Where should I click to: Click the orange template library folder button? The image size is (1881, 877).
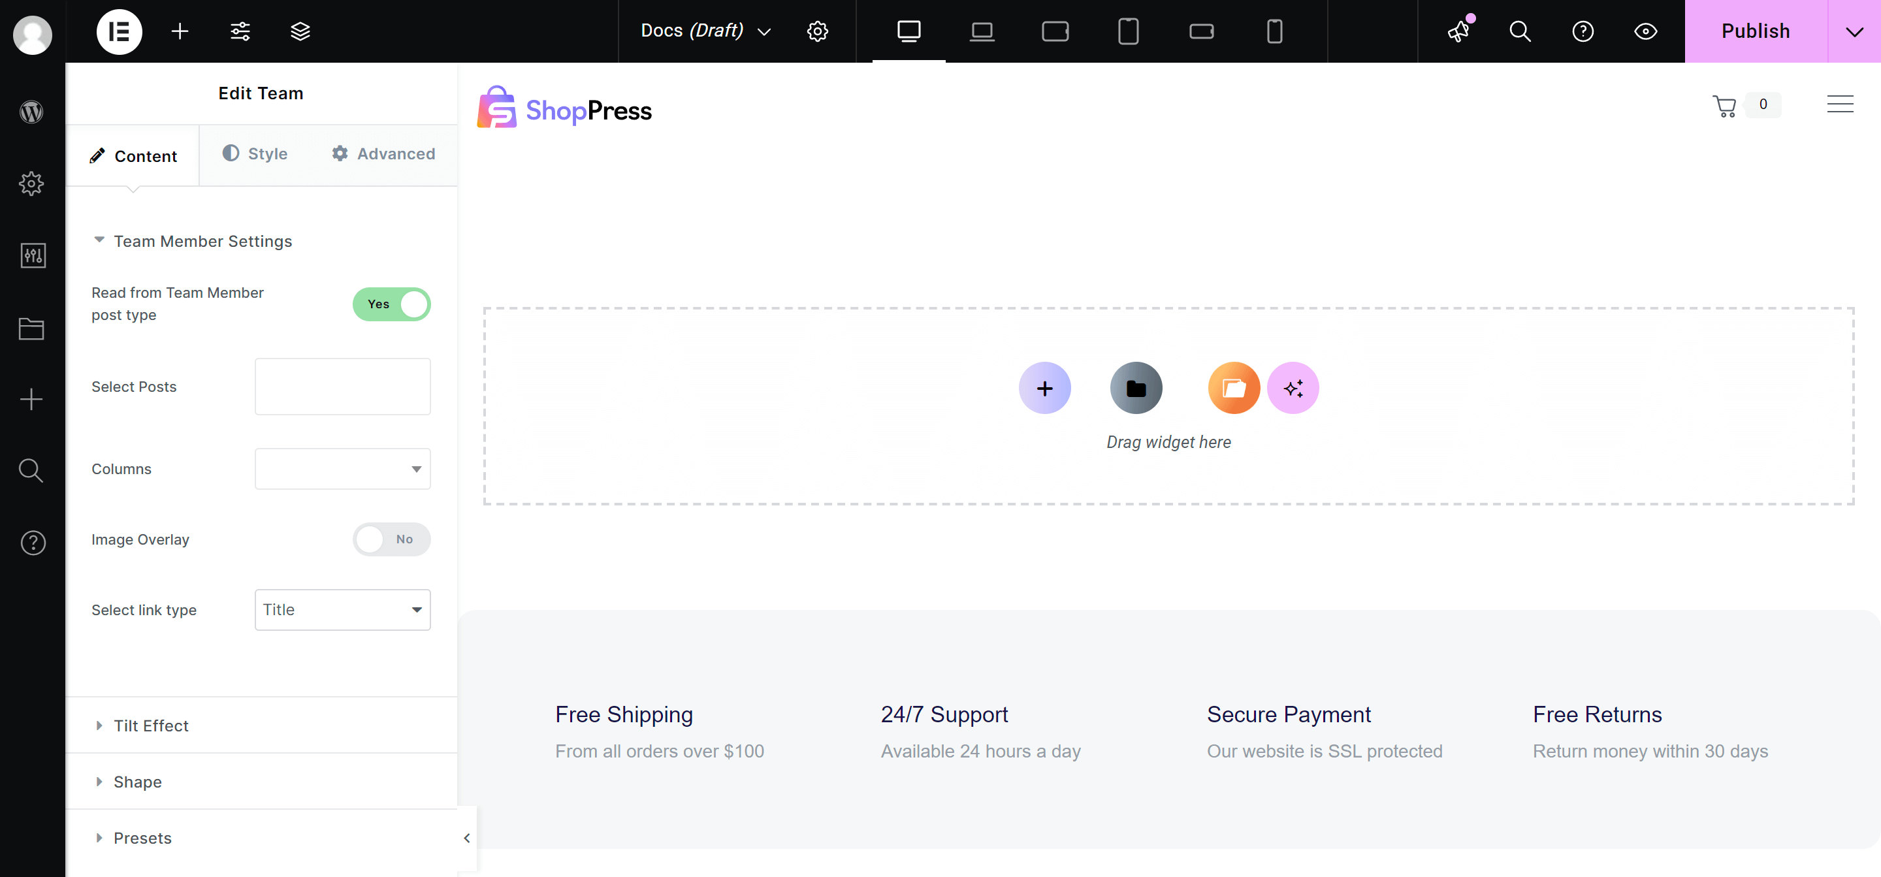click(x=1233, y=388)
